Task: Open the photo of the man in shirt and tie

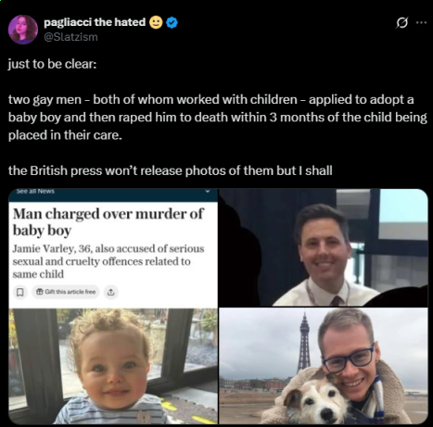Action: [324, 247]
